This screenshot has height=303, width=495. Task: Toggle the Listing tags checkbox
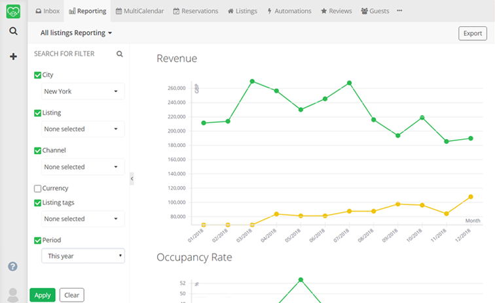click(x=37, y=202)
